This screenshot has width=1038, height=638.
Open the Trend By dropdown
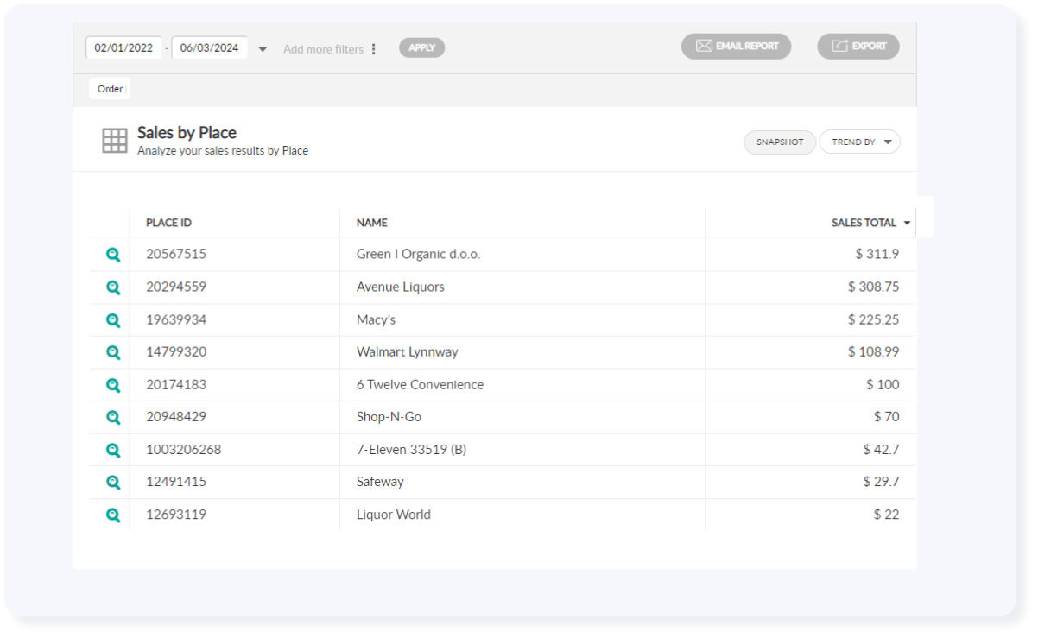tap(859, 142)
